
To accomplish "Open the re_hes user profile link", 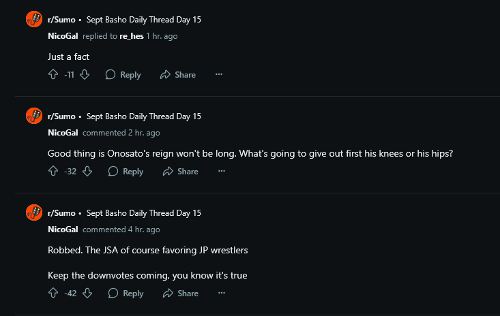I will pos(132,36).
